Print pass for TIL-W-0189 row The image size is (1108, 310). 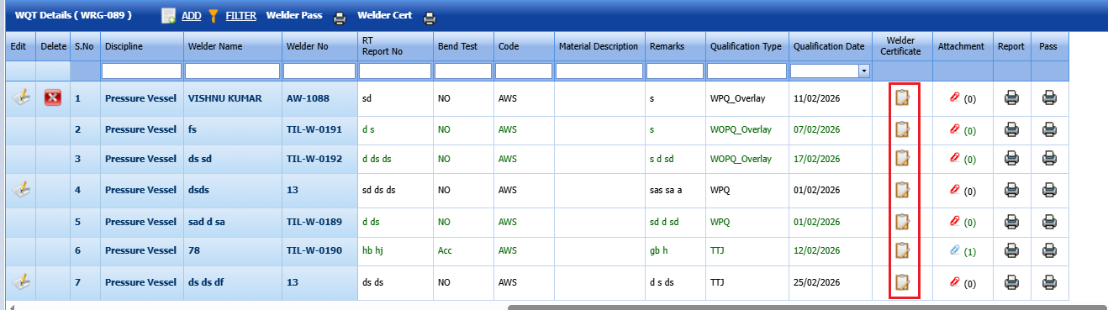[x=1050, y=222]
